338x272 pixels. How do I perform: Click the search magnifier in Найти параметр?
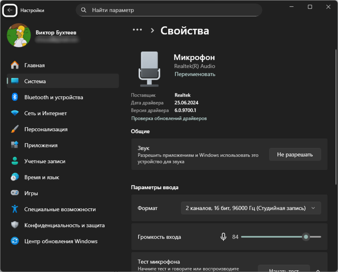83,10
